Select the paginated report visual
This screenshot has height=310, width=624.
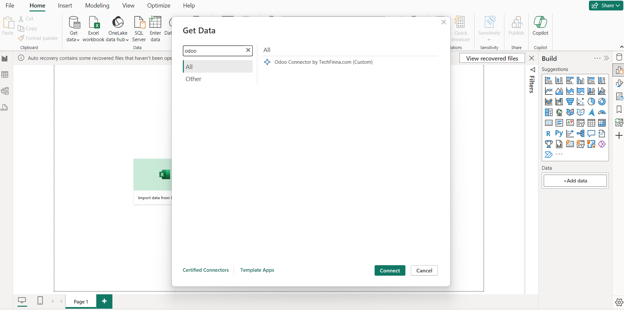(x=559, y=144)
